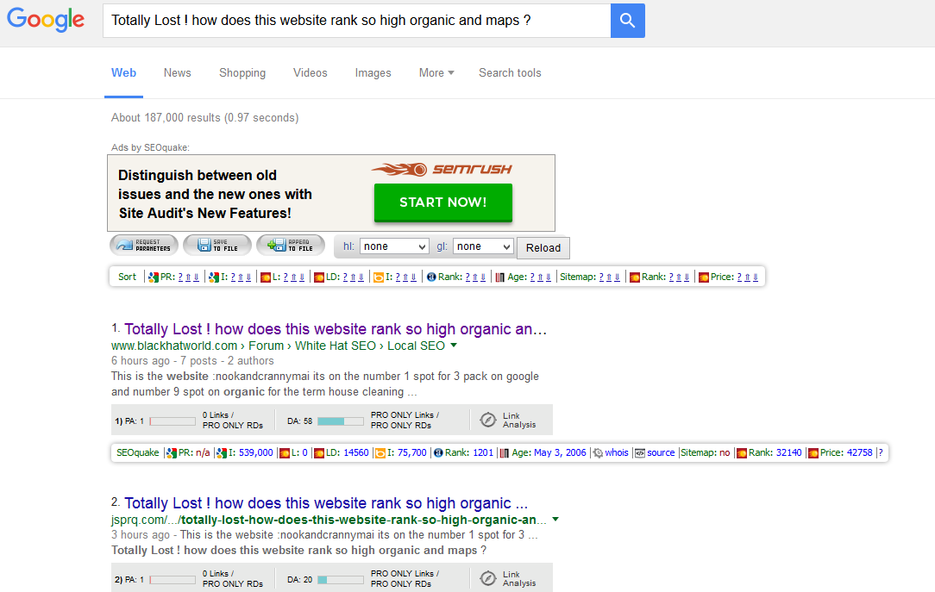Sort by Age ascending with up arrow

tap(540, 277)
